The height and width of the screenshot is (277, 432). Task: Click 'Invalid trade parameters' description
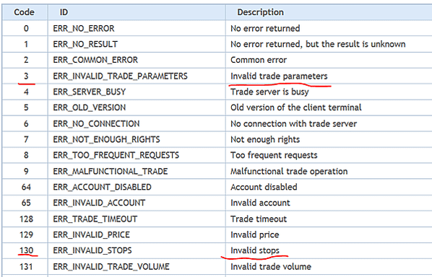point(279,76)
